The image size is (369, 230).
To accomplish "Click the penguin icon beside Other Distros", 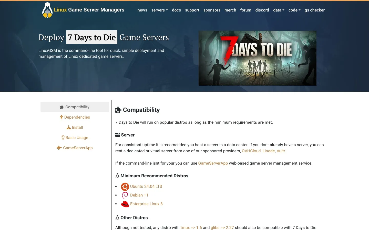I will pyautogui.click(x=117, y=217).
